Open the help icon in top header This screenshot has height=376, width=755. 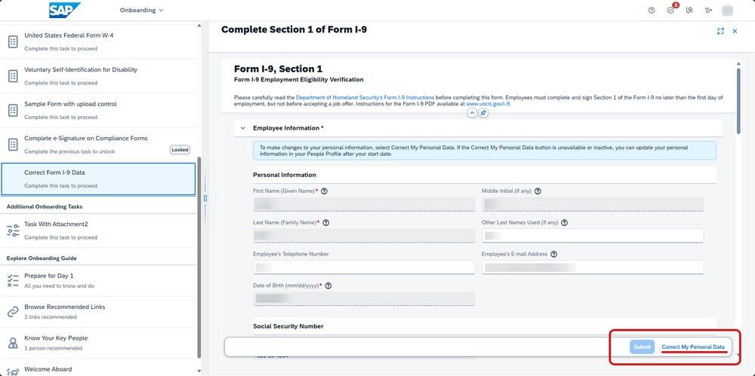[652, 10]
